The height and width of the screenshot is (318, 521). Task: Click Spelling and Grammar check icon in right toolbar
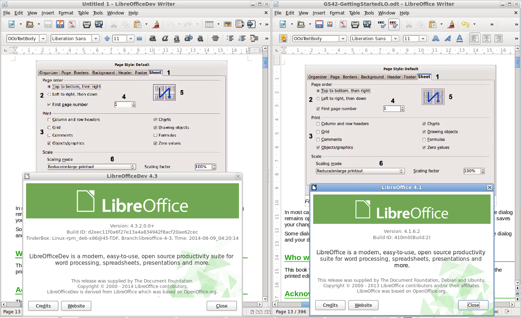click(381, 24)
